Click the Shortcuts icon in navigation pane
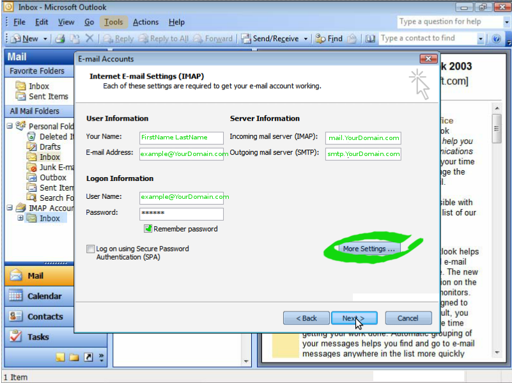The image size is (512, 383). click(88, 357)
